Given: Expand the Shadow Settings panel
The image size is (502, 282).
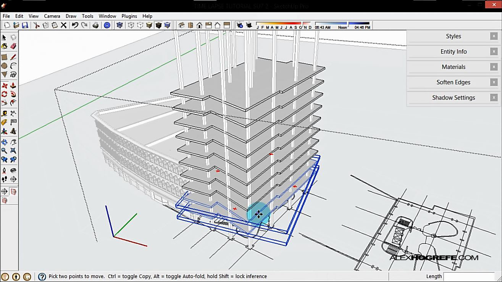Looking at the screenshot, I should coord(453,97).
